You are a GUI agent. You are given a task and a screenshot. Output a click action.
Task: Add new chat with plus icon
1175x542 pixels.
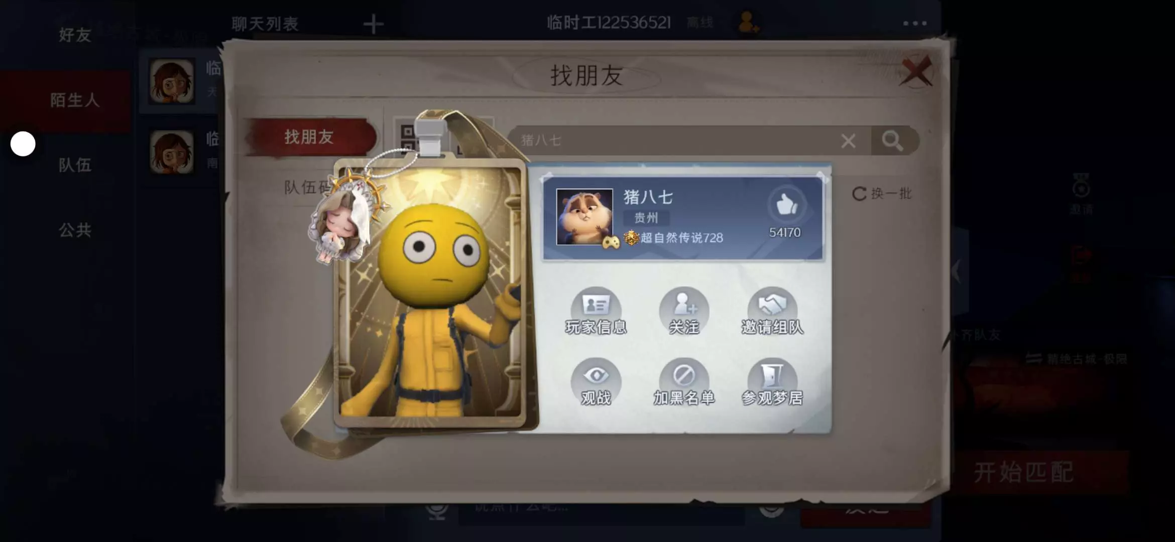[373, 24]
